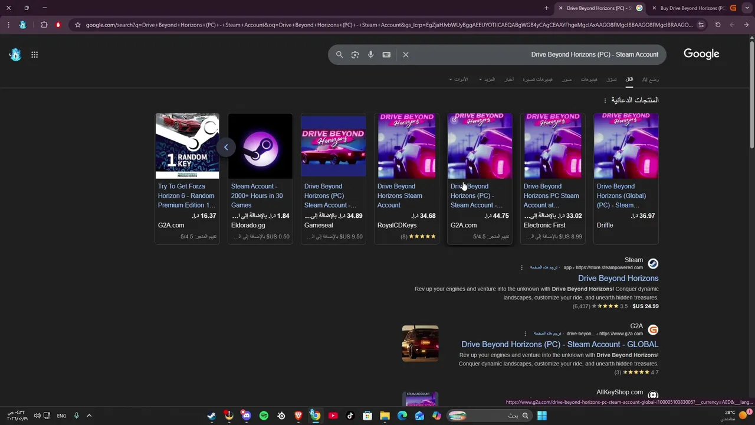755x425 pixels.
Task: Switch to the News results tab
Action: tap(509, 79)
